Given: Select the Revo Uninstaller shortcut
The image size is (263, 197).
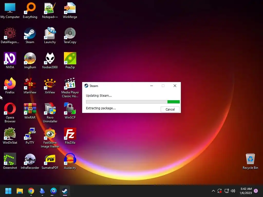Looking at the screenshot, I should coord(50,113).
